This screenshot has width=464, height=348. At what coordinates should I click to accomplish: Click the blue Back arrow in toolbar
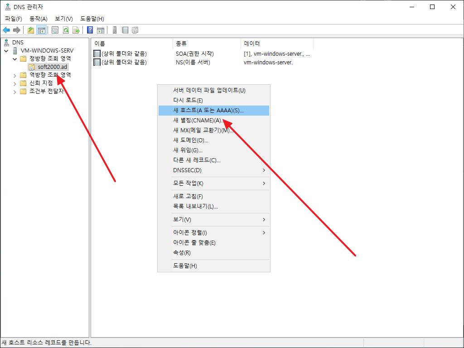(x=6, y=30)
